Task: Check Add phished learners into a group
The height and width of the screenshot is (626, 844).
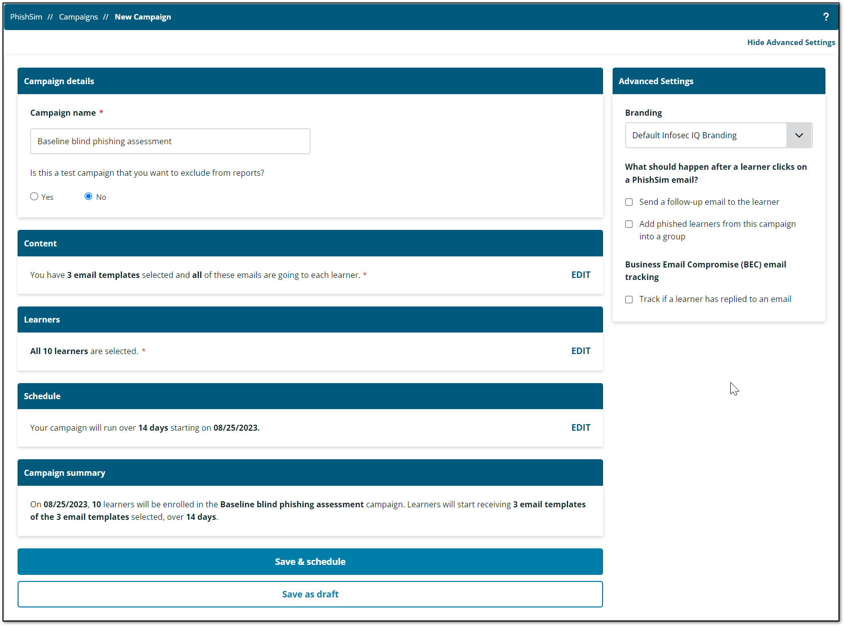Action: (629, 224)
